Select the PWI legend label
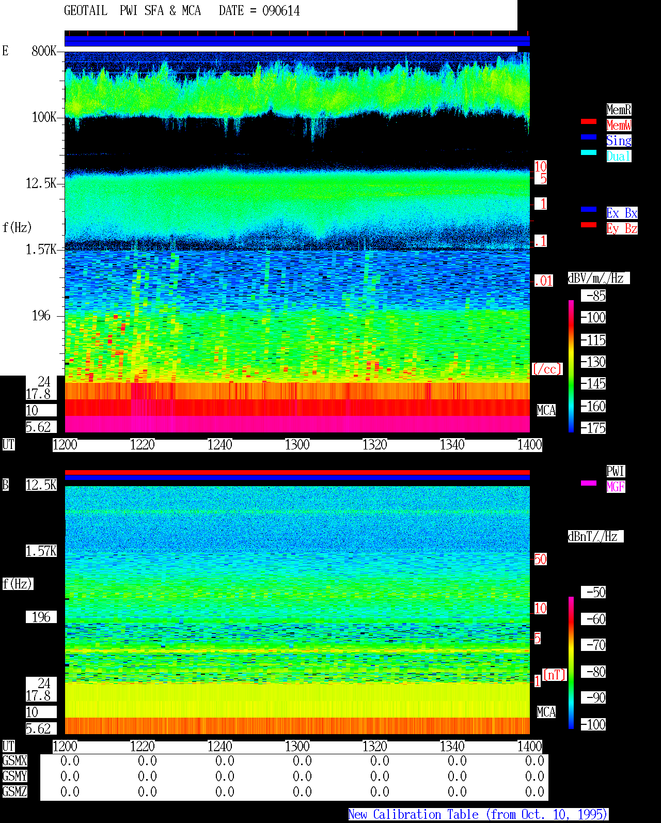 (x=616, y=471)
